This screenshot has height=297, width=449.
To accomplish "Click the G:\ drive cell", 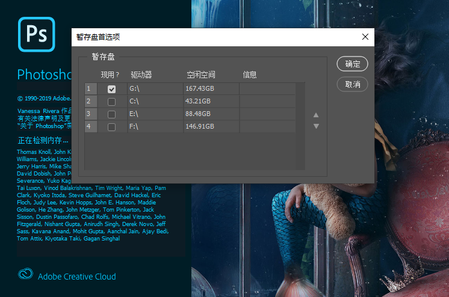I will [155, 89].
